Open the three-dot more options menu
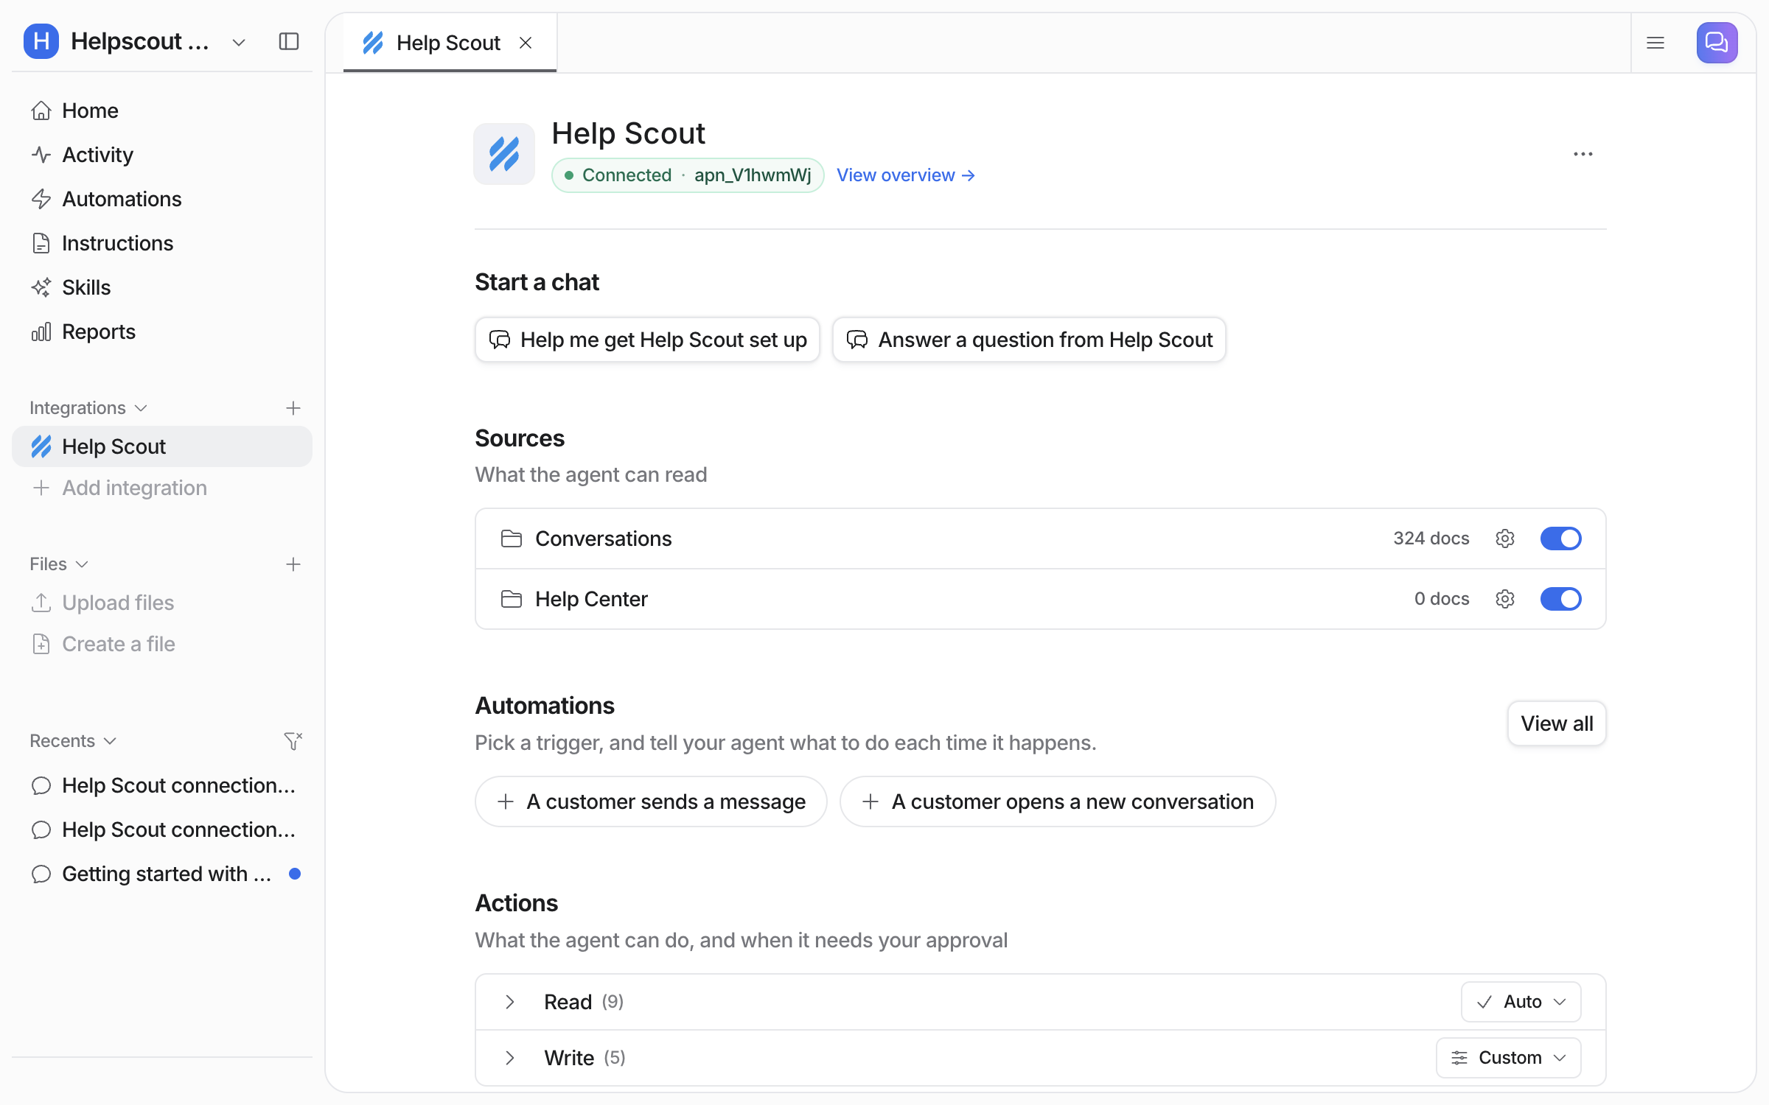Screen dimensions: 1769x1105 point(1583,154)
